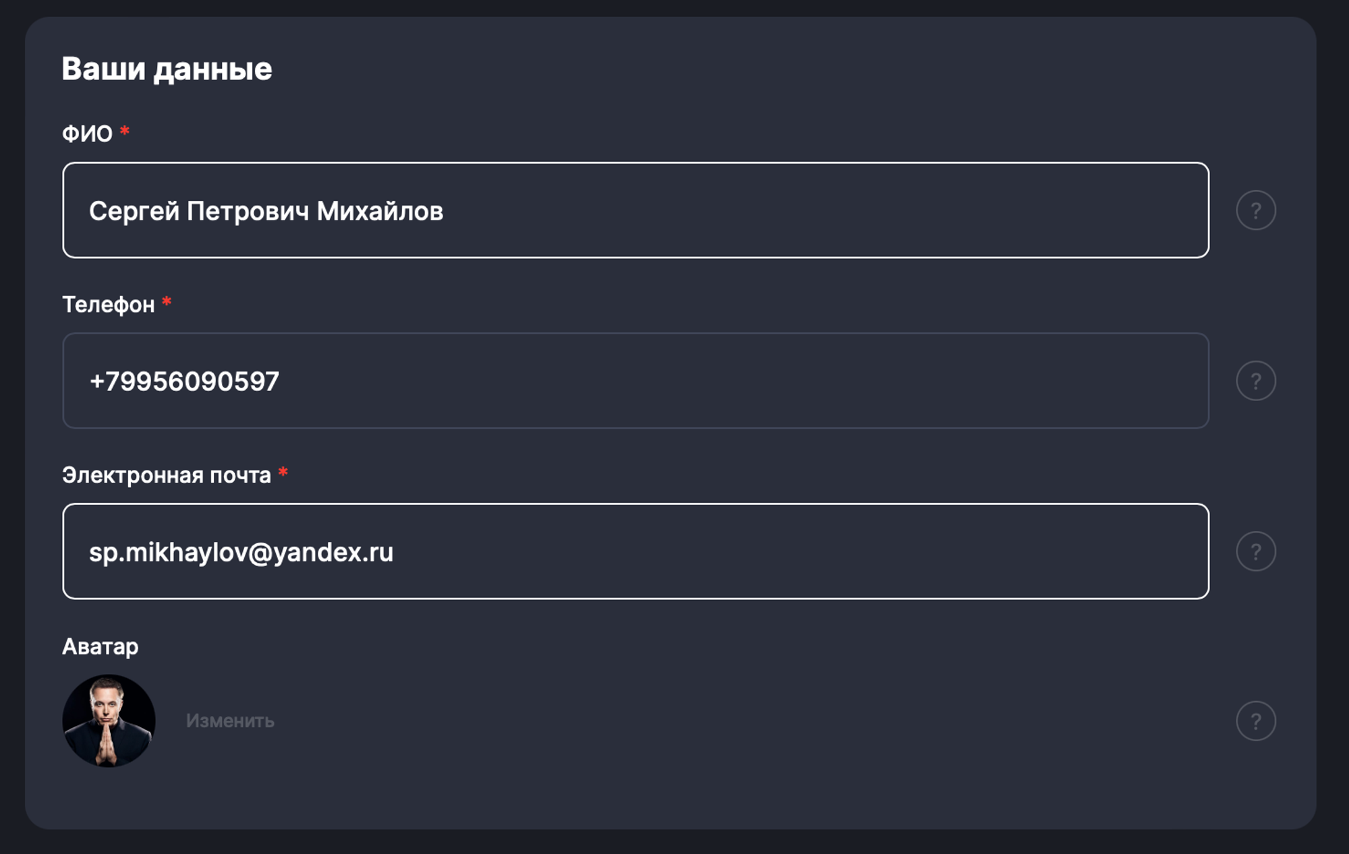Screen dimensions: 1349x854
Task: Click the round avatar photo
Action: [x=109, y=721]
